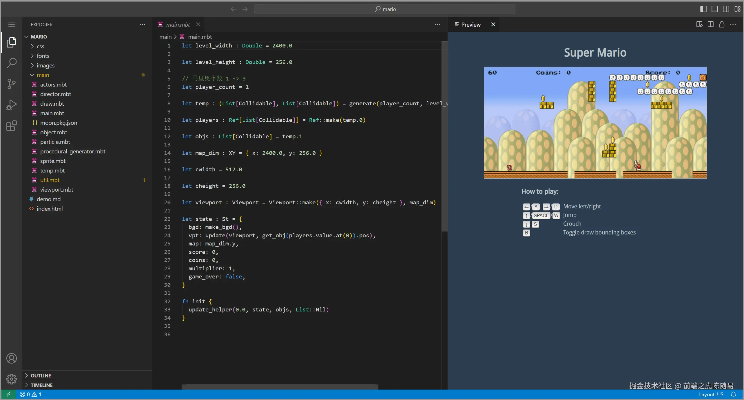Click the fn init code line
This screenshot has height=400, width=744.
click(197, 302)
